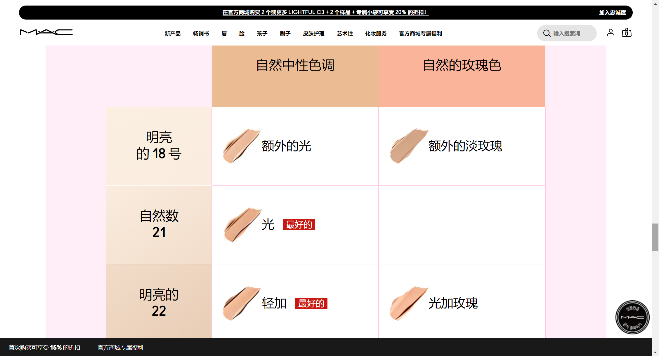
Task: Open the 化妆服务 navigation item
Action: 376,34
